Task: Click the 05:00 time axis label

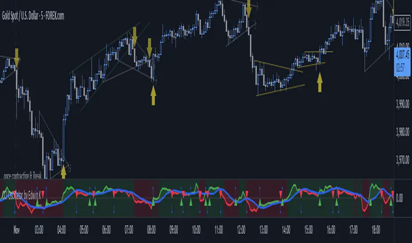Action: 84,230
